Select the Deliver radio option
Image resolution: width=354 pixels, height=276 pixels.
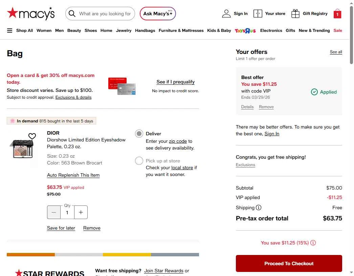click(139, 134)
